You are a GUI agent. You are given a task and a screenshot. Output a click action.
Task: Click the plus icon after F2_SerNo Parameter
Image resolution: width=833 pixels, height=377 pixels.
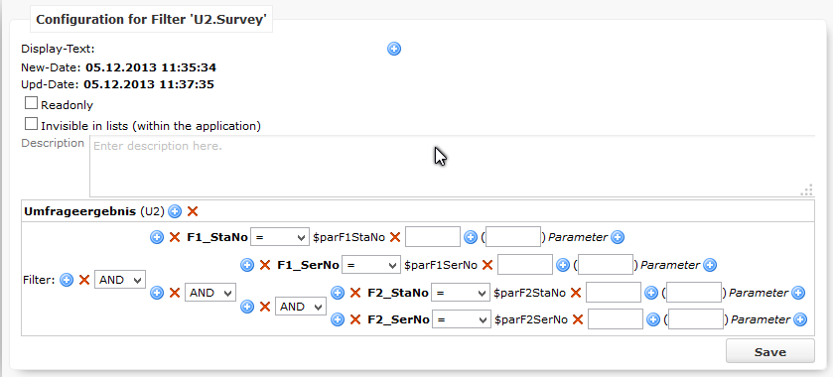tap(800, 319)
